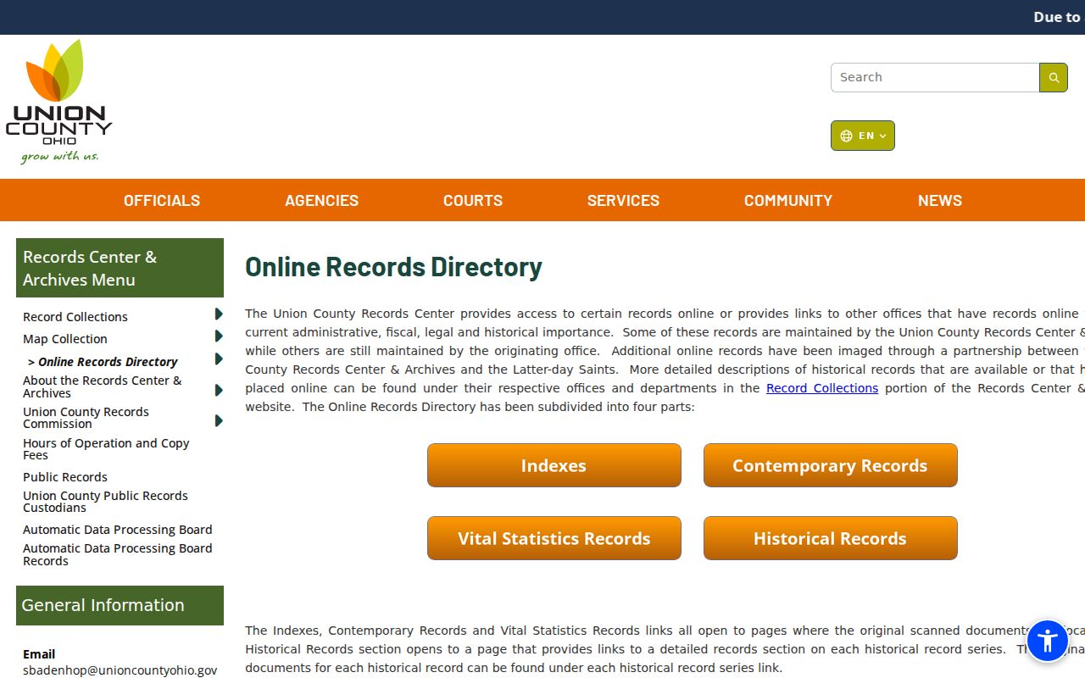Viewport: 1085px width, 678px height.
Task: Open the Historical Records button
Action: click(831, 538)
